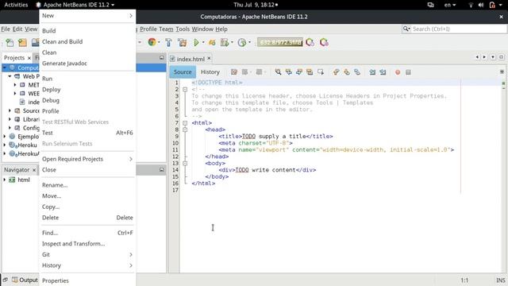Image resolution: width=508 pixels, height=286 pixels.
Task: Open the Output panel button
Action: [25, 280]
